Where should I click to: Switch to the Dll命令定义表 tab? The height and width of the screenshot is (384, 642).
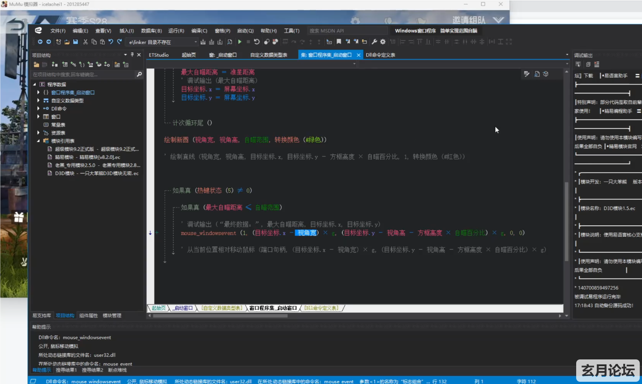[380, 55]
